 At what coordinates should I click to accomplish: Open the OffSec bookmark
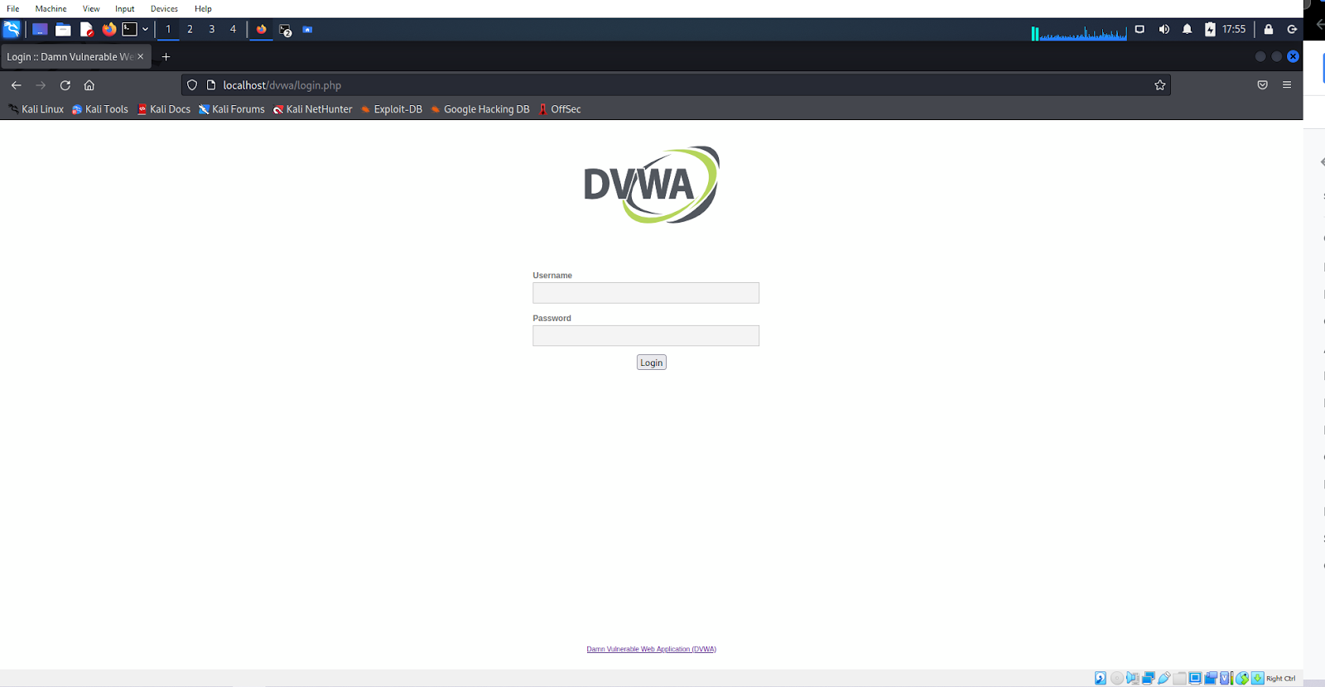pyautogui.click(x=560, y=109)
